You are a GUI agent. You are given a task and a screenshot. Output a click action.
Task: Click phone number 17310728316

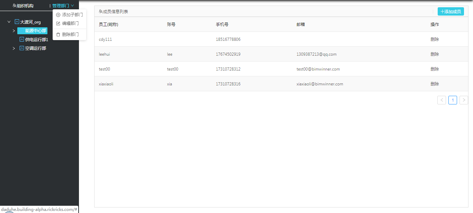tap(228, 84)
